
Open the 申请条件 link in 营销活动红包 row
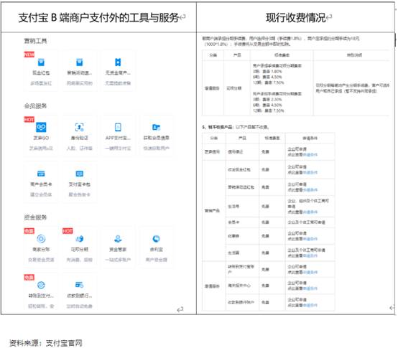coord(310,190)
